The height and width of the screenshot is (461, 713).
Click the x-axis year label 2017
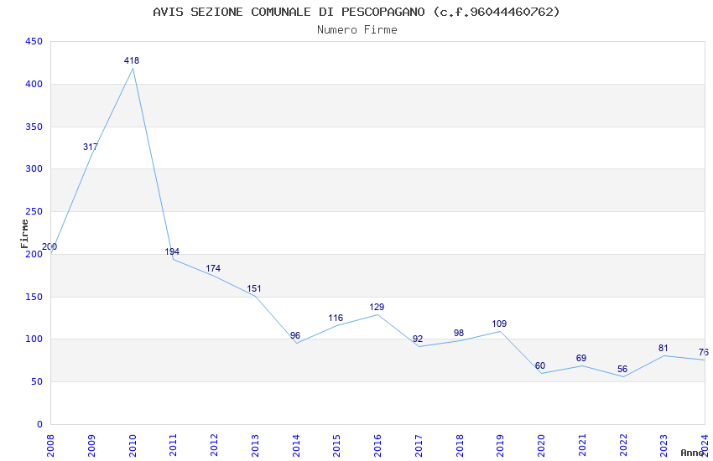tap(419, 446)
